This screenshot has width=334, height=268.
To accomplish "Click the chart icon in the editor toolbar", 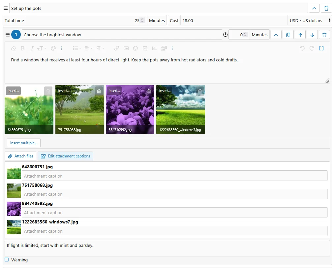I will 154,49.
